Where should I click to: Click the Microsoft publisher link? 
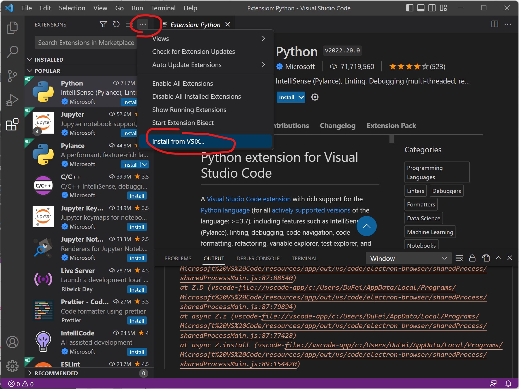coord(300,67)
